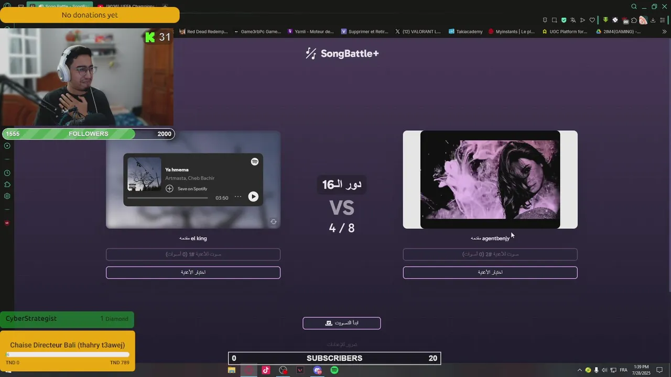Open Supprimer et Retir... bookmark
The width and height of the screenshot is (671, 377).
coord(365,31)
